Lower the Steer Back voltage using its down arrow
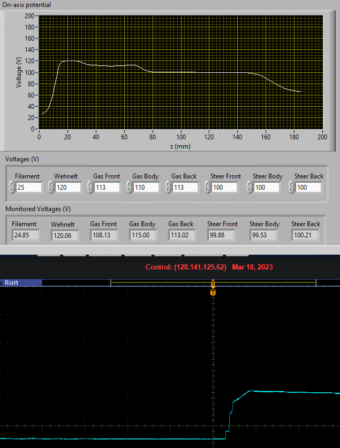Screen dimensions: 340x448 291,191
